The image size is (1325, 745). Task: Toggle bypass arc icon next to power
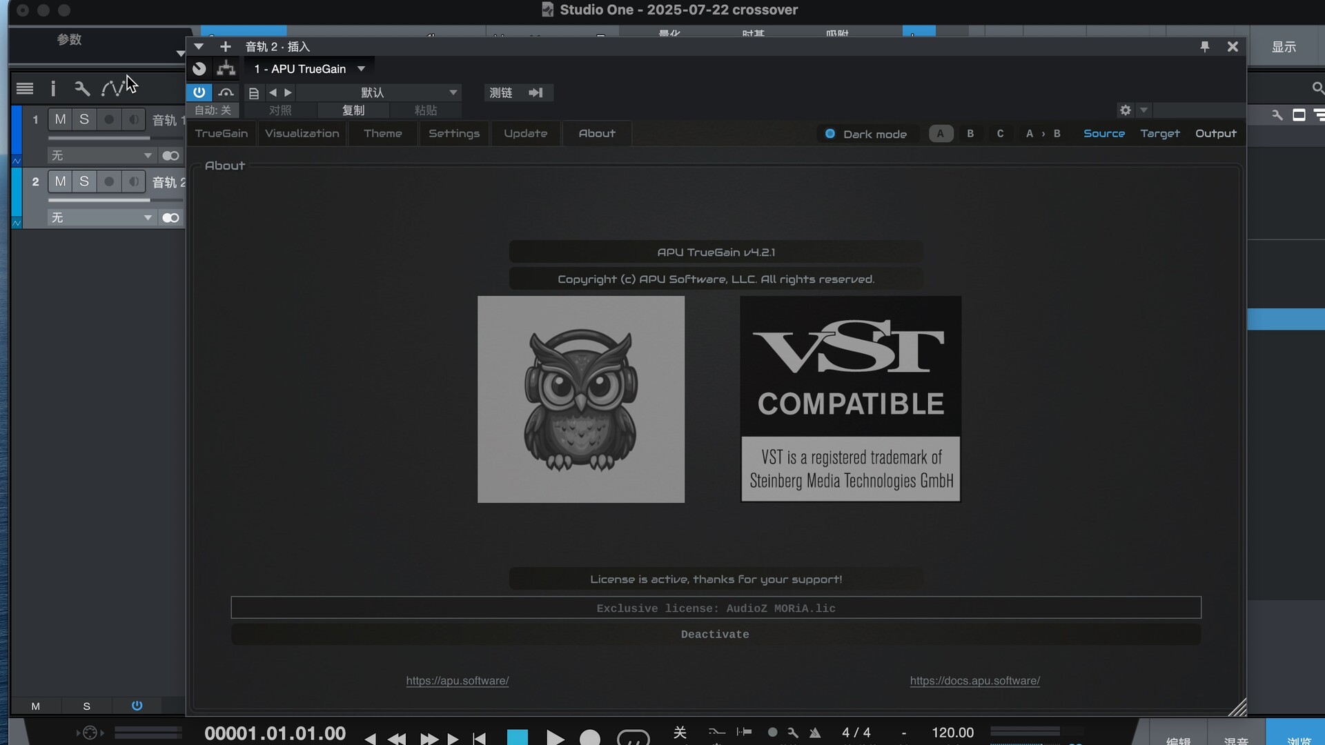coord(226,92)
